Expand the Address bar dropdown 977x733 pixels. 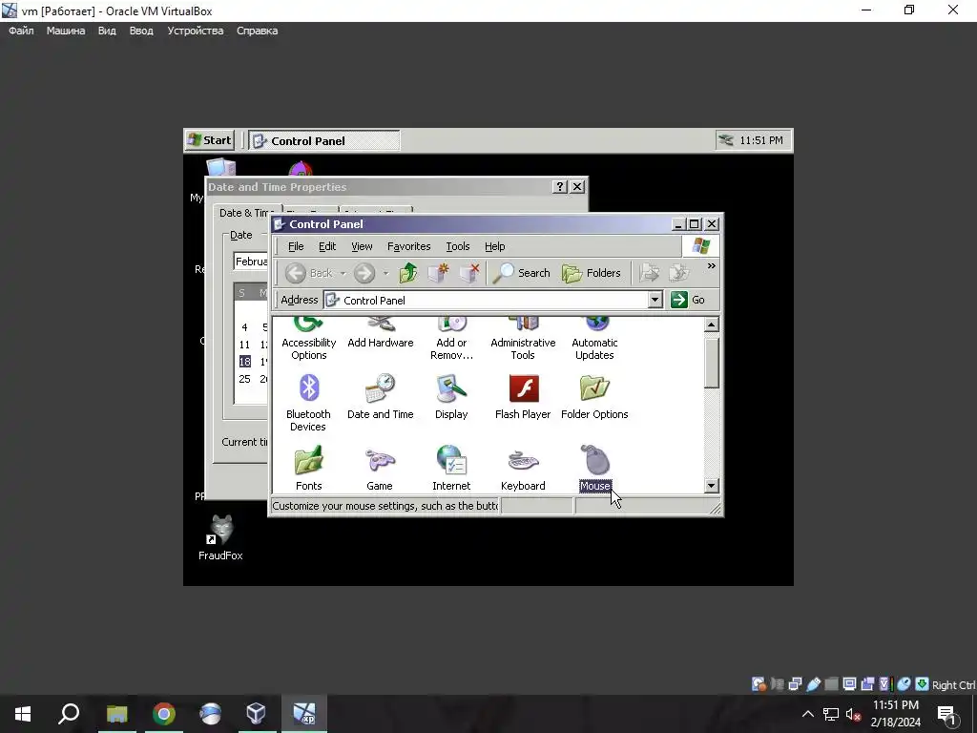click(x=655, y=300)
